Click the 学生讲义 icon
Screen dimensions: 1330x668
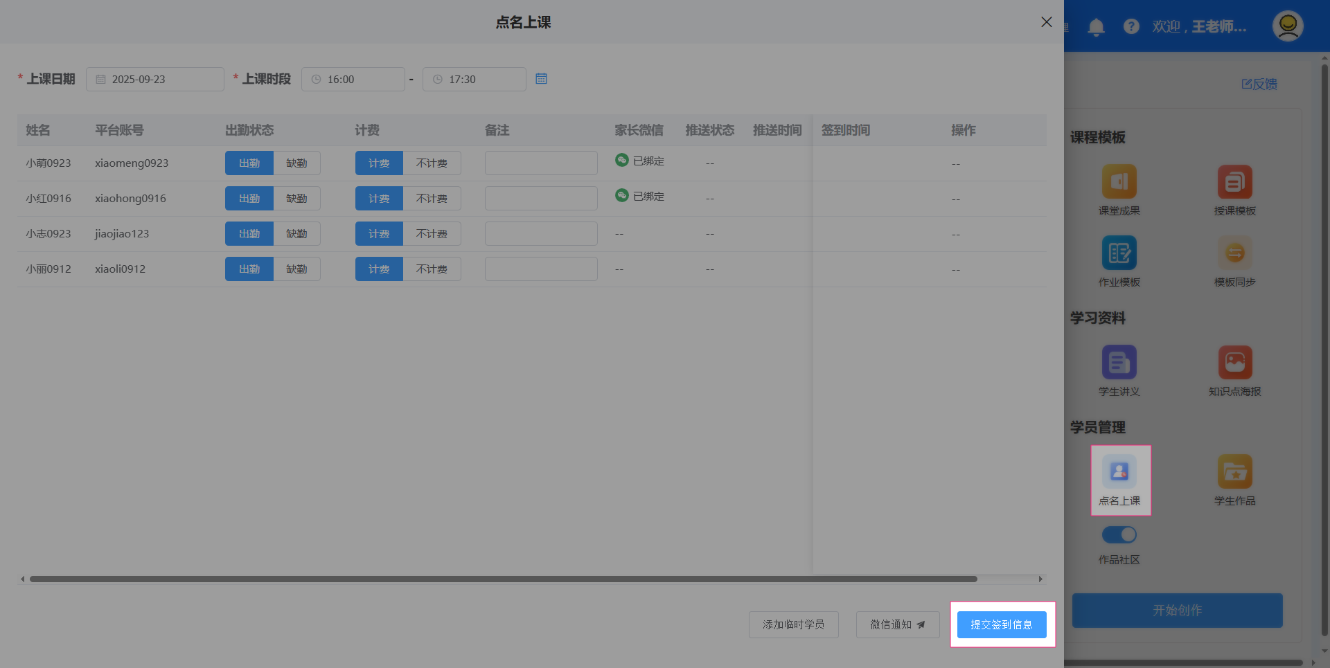coord(1119,363)
